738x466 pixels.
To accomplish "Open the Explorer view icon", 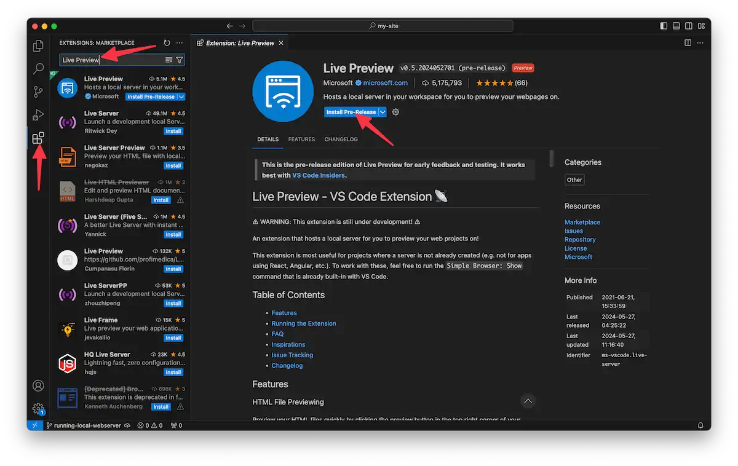I will pos(38,45).
